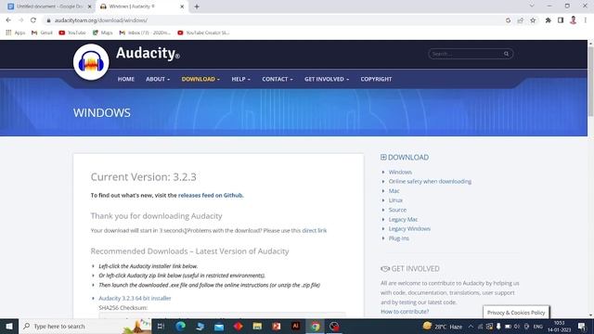594x334 pixels.
Task: Click the Audacity headphones logo
Action: click(x=91, y=62)
